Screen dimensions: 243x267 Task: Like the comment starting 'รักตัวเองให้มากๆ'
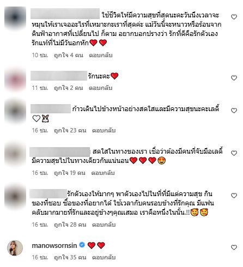coord(234,196)
